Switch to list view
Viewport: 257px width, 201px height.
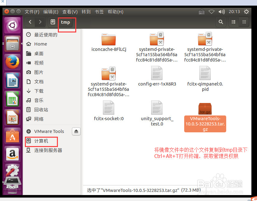(x=234, y=22)
